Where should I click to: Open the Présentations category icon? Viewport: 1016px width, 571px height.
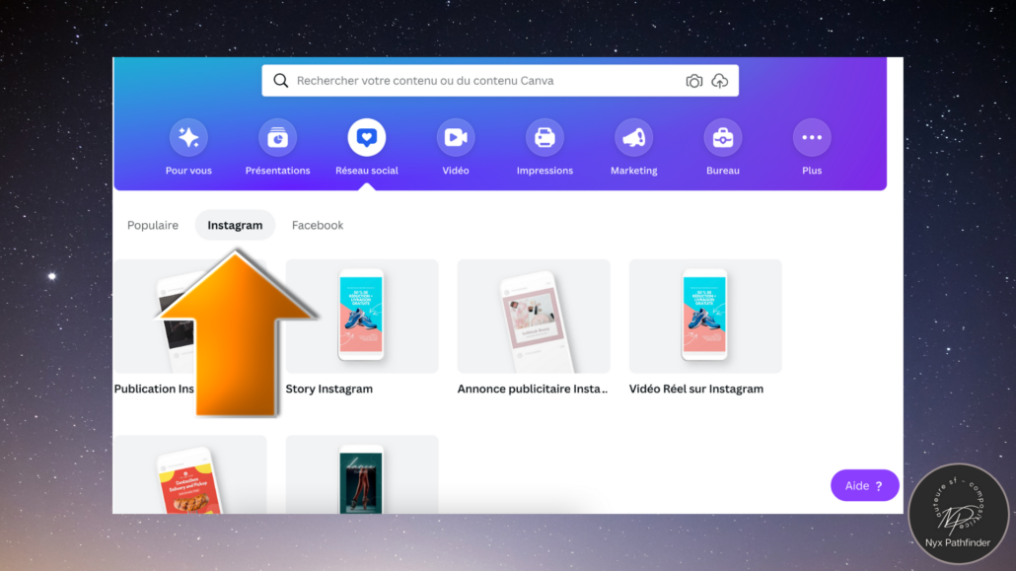[x=278, y=137]
